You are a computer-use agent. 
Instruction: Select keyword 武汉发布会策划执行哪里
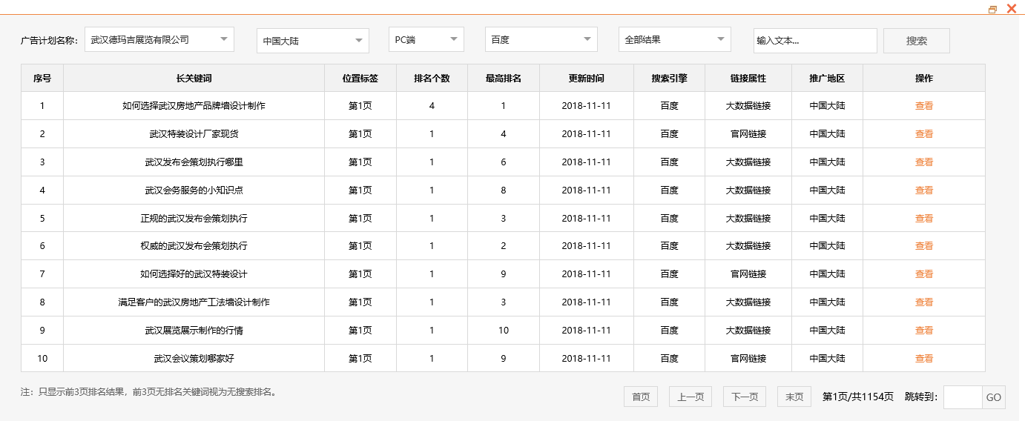coord(194,162)
